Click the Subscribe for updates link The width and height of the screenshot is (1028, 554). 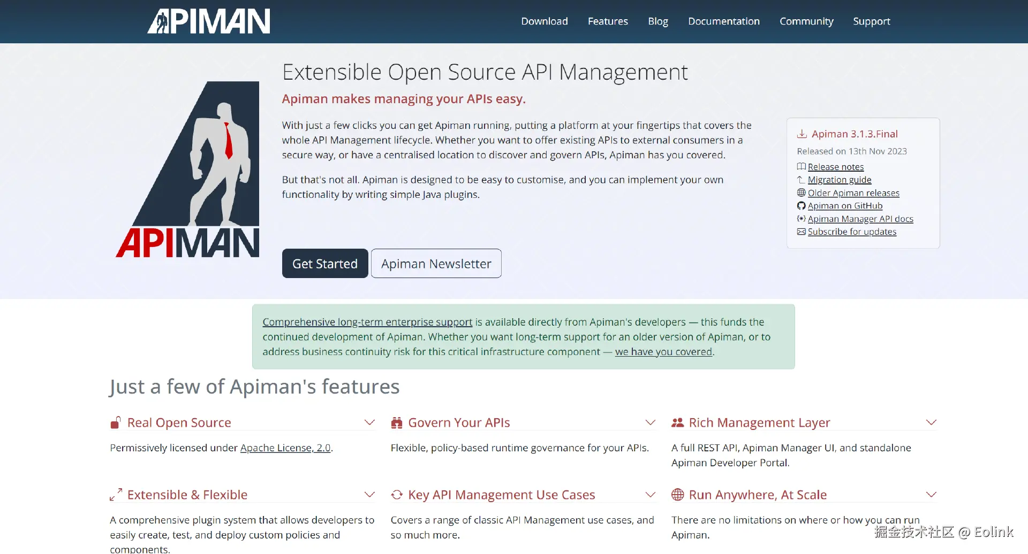[x=852, y=232]
